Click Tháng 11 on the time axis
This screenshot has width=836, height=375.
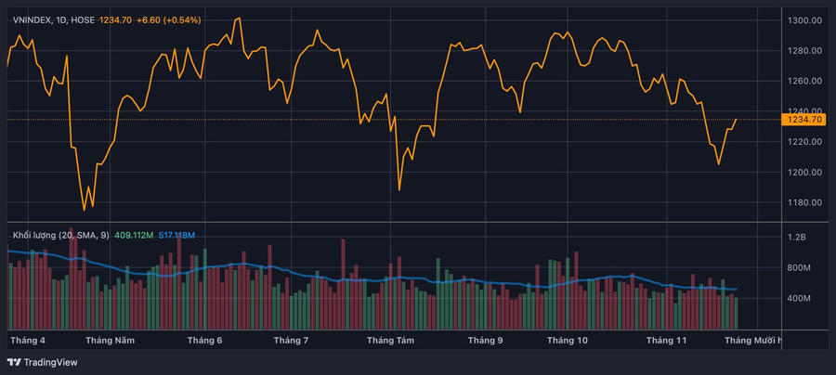[666, 341]
